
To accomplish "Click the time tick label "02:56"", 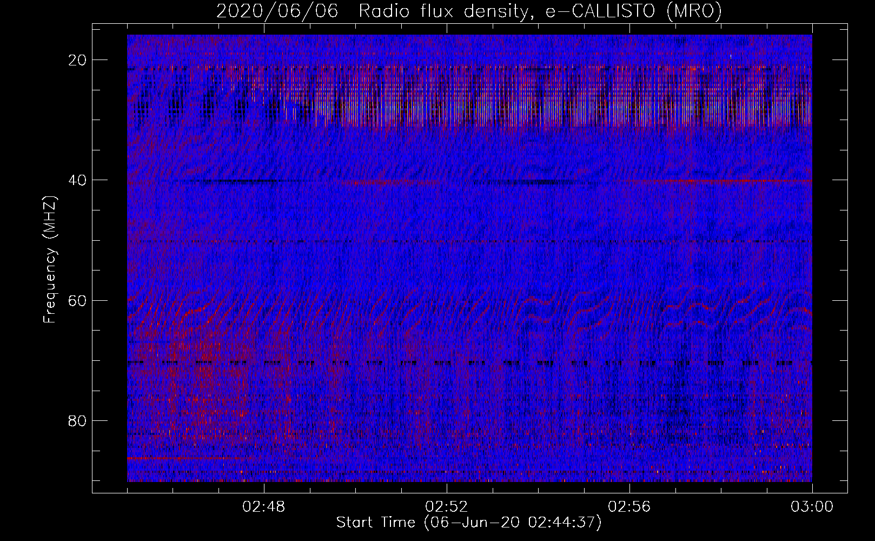I will [x=629, y=507].
